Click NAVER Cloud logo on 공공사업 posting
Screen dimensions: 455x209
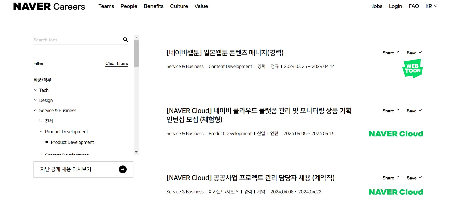coord(396,192)
